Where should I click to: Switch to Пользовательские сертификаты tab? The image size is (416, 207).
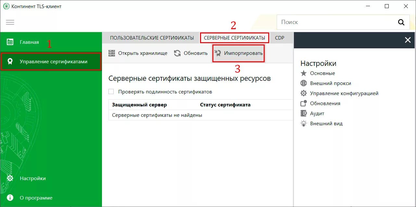pos(152,38)
